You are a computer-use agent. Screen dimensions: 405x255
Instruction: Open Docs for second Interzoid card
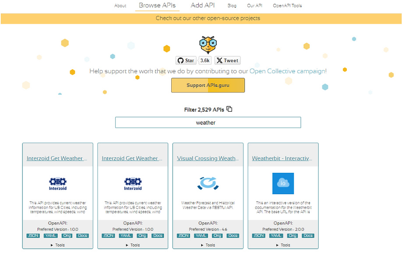[158, 236]
